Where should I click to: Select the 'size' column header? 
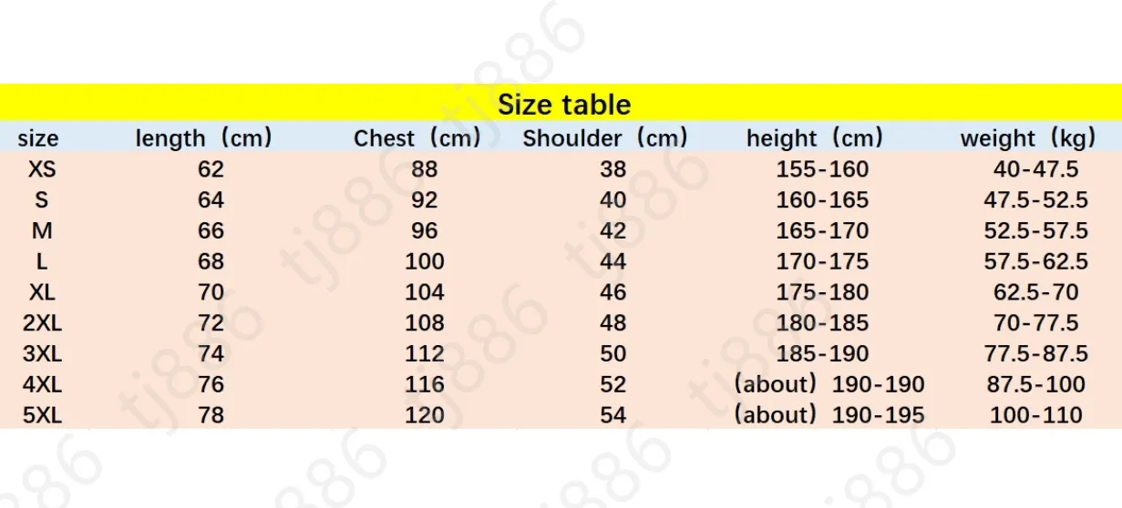pyautogui.click(x=38, y=138)
